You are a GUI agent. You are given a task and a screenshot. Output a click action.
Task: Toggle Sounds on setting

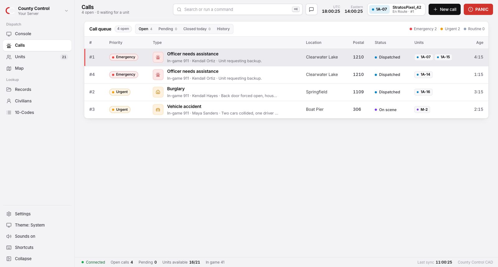(x=37, y=237)
